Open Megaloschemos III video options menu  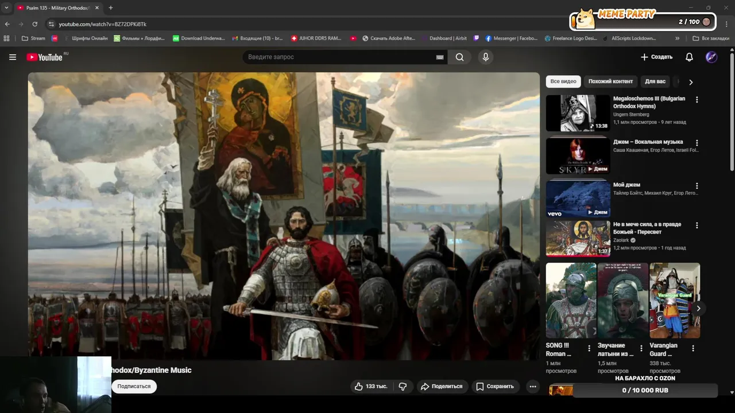pyautogui.click(x=697, y=99)
